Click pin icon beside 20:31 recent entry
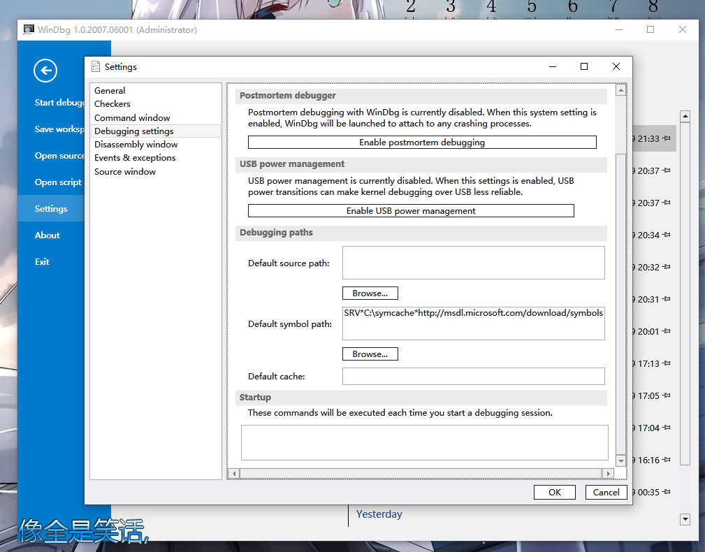The width and height of the screenshot is (705, 552). [x=667, y=299]
